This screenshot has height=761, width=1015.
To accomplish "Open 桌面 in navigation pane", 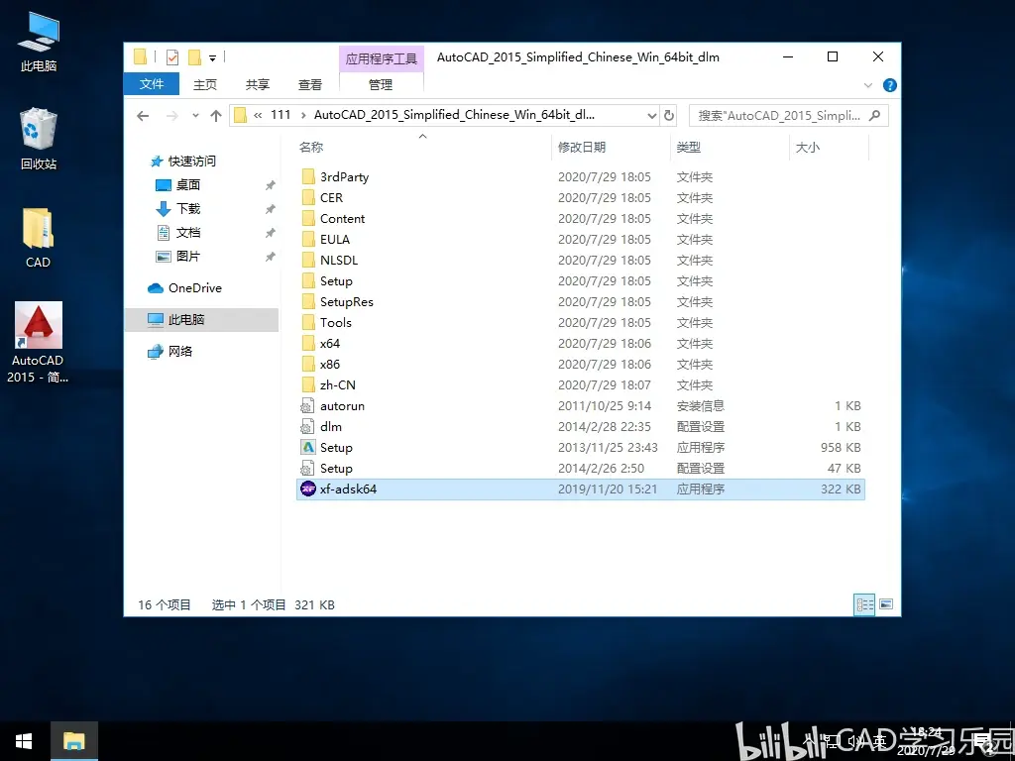I will [x=187, y=185].
